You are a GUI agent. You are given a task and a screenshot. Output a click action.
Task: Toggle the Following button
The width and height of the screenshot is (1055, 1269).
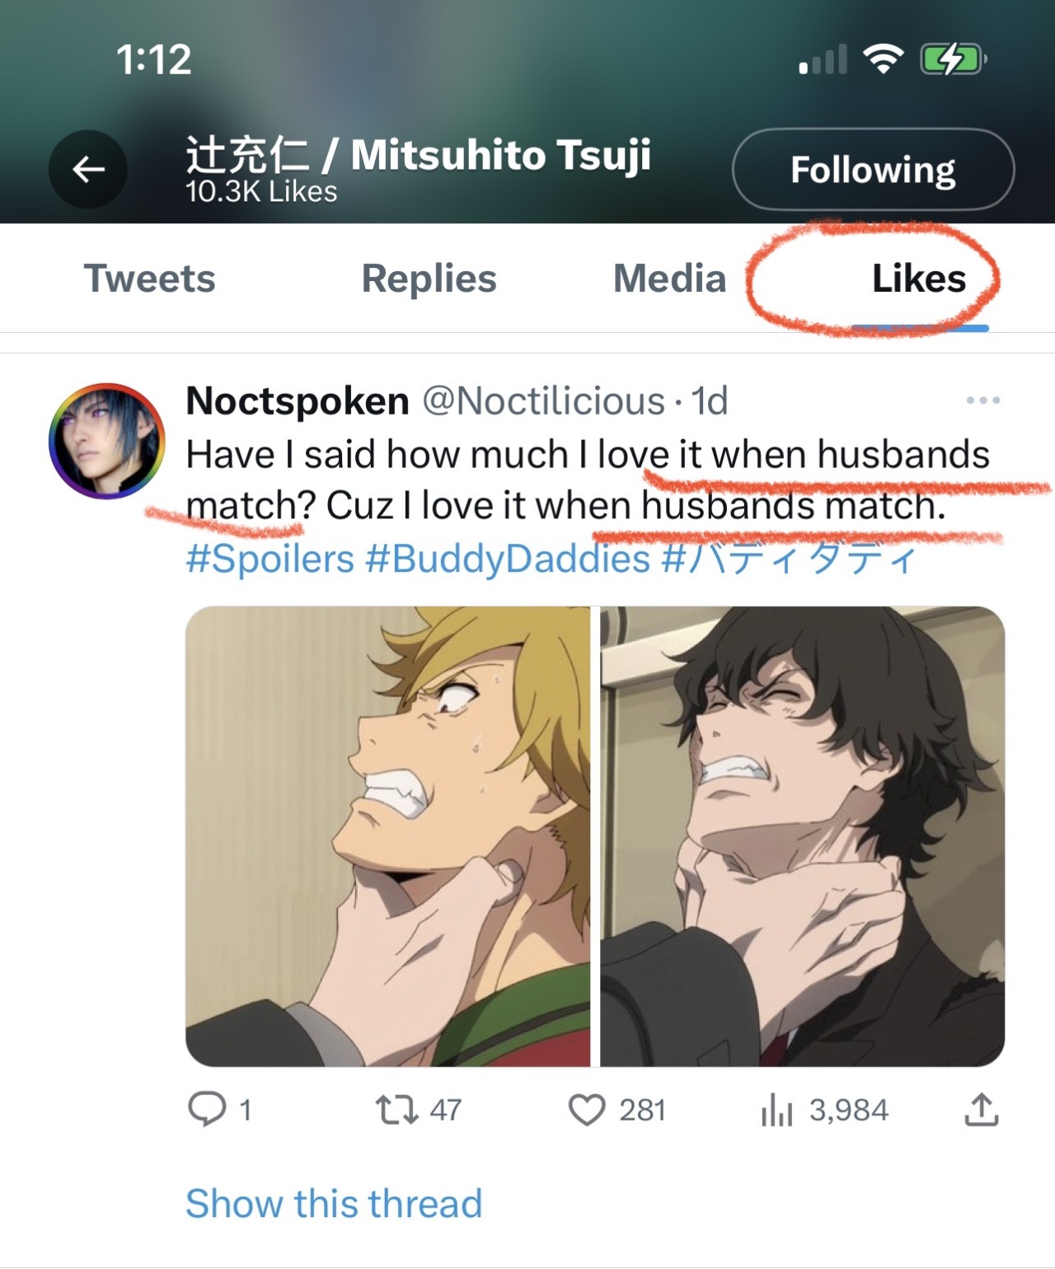pyautogui.click(x=873, y=170)
